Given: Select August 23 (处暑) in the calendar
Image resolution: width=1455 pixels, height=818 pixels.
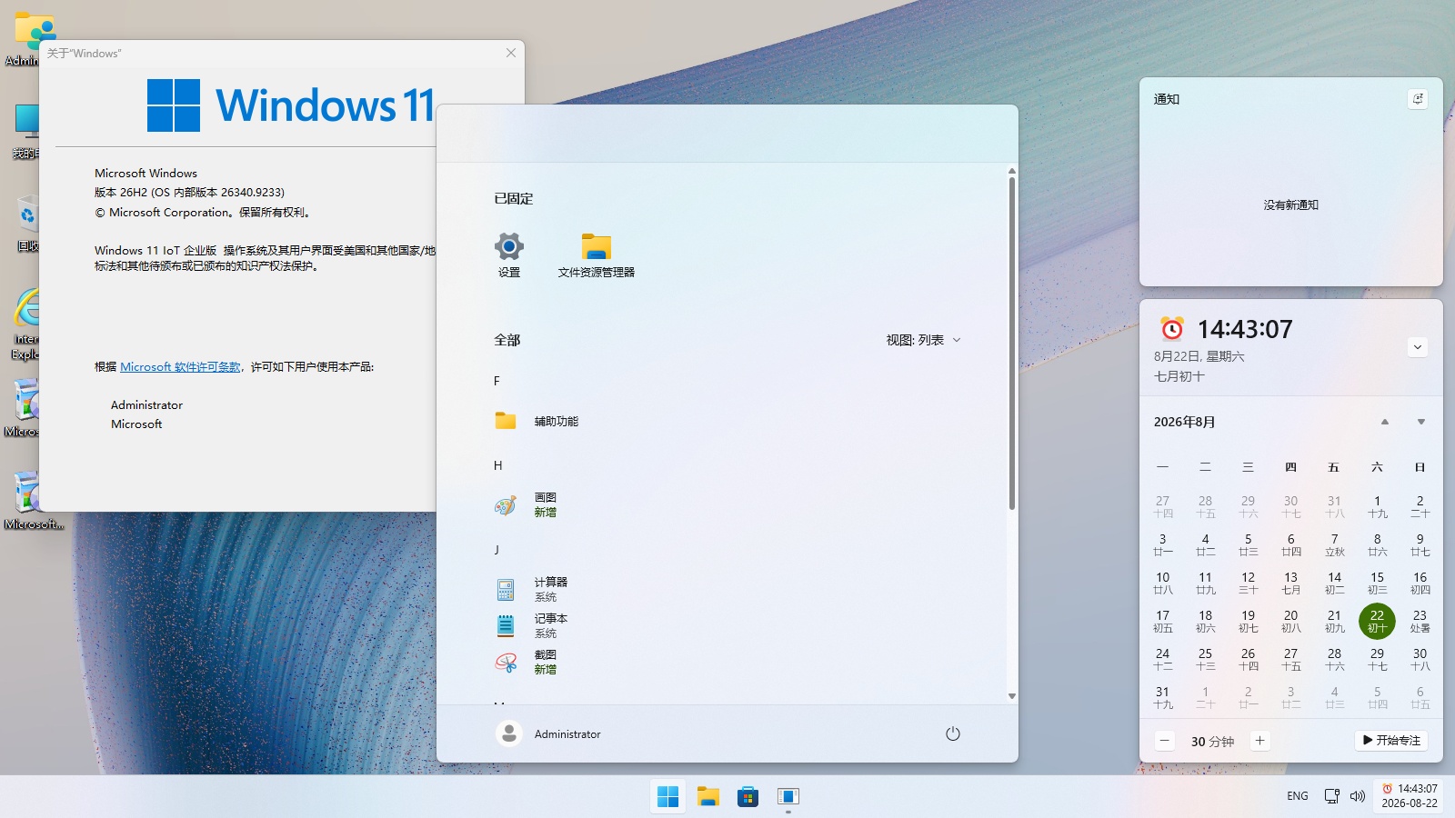Looking at the screenshot, I should coord(1420,622).
